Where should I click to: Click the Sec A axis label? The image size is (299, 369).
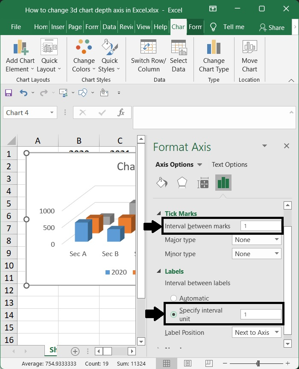pos(78,254)
